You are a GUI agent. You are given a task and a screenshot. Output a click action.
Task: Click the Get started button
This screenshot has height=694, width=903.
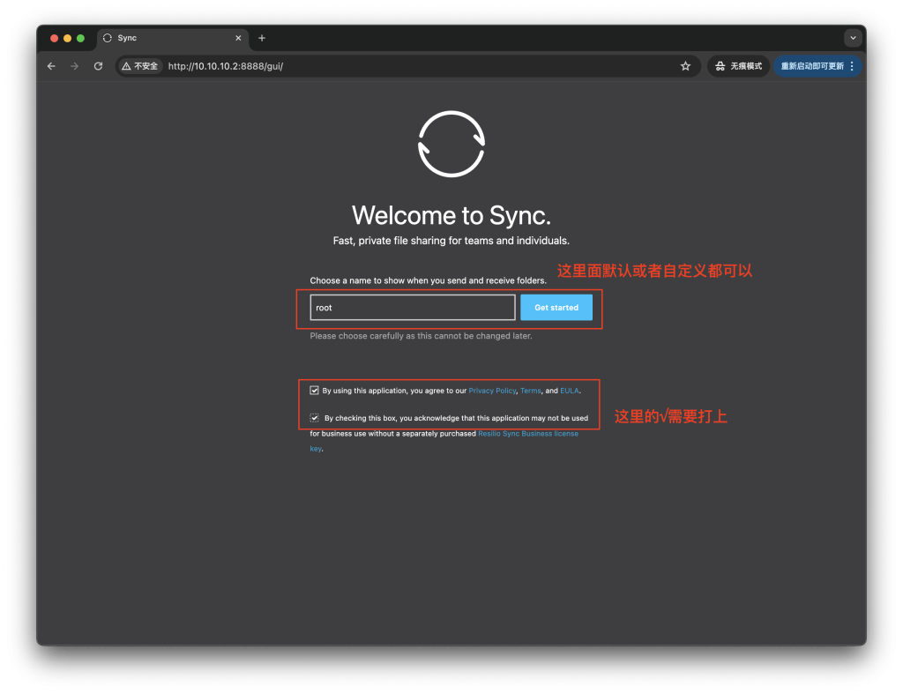click(556, 308)
